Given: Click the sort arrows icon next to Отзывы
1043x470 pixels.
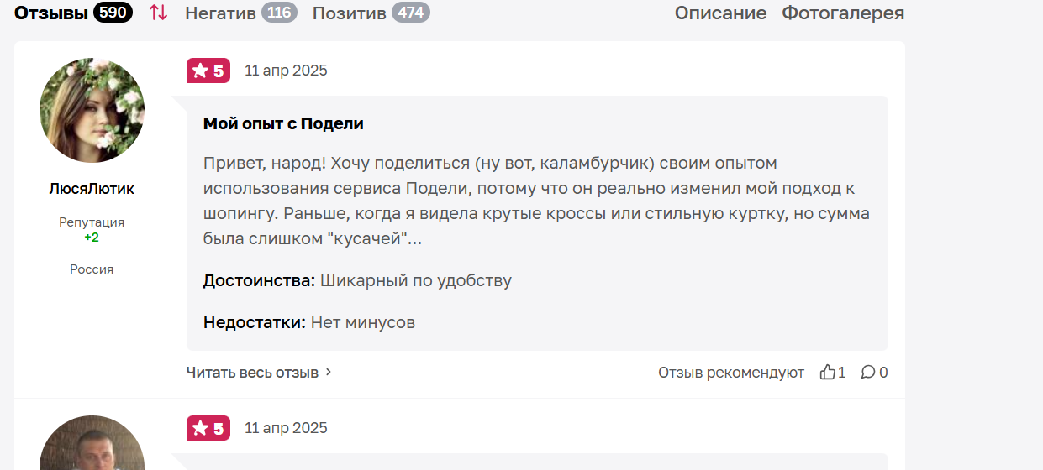Looking at the screenshot, I should pos(158,13).
